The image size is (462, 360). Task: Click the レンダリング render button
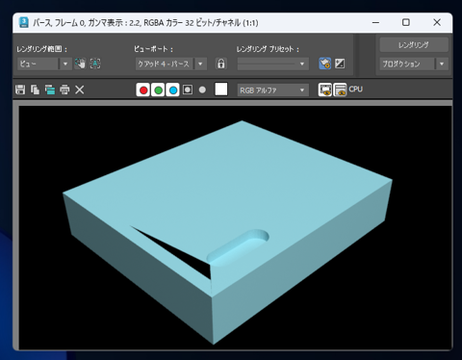coord(414,45)
